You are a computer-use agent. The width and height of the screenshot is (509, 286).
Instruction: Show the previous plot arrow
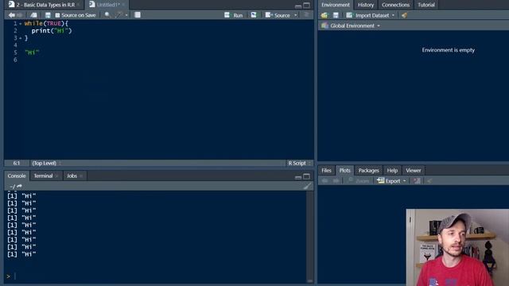click(324, 180)
